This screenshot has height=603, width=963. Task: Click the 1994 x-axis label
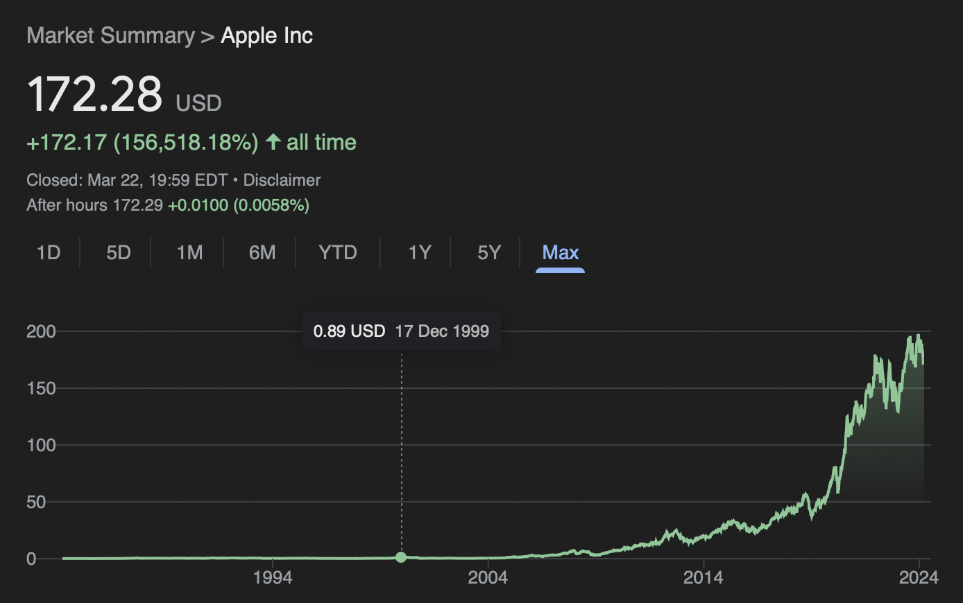[273, 577]
